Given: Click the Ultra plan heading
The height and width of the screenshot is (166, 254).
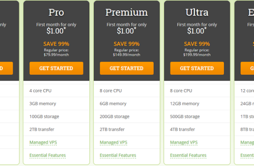Looking at the screenshot, I should coord(197,12).
